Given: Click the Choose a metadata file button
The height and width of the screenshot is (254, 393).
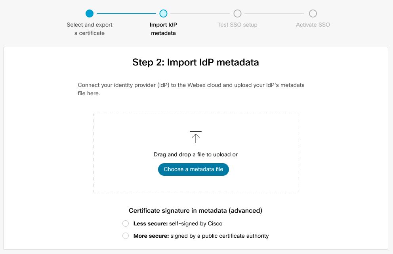Looking at the screenshot, I should (x=193, y=169).
